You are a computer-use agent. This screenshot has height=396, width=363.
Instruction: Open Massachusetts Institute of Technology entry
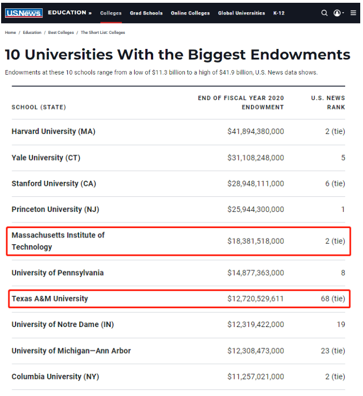58,241
